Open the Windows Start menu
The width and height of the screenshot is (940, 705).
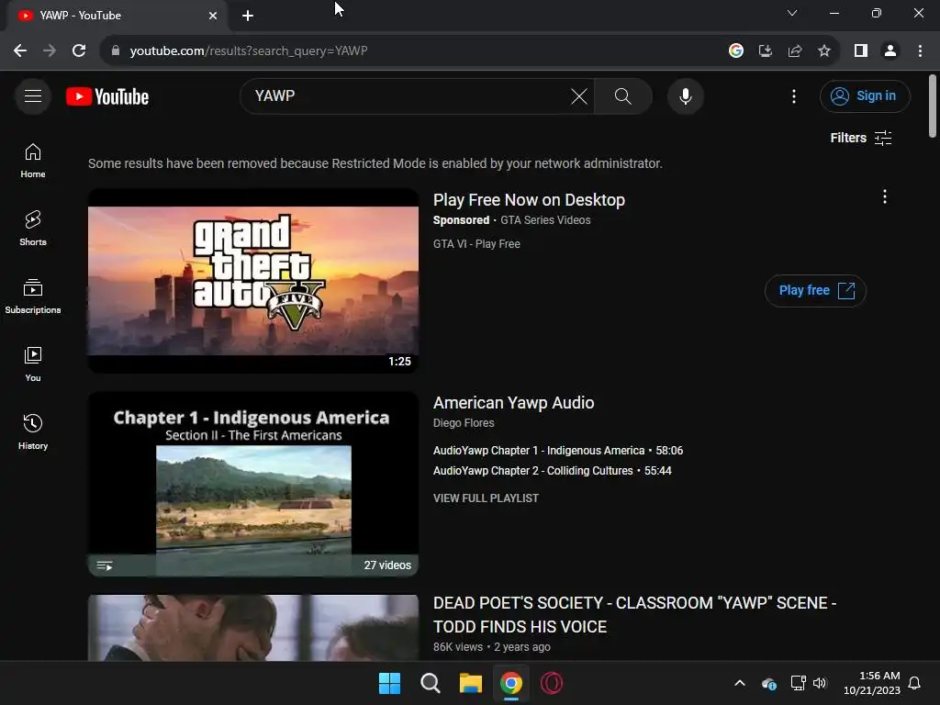[x=389, y=683]
